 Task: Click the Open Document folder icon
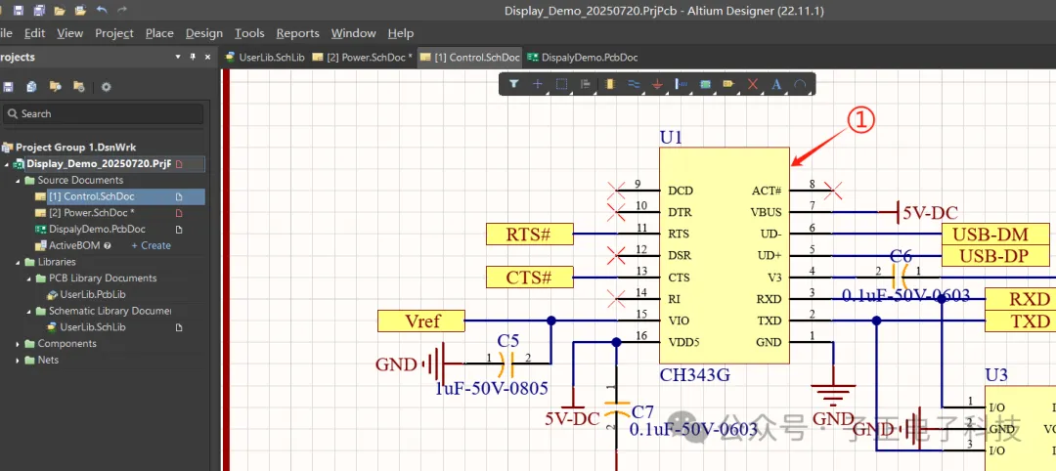pos(60,10)
